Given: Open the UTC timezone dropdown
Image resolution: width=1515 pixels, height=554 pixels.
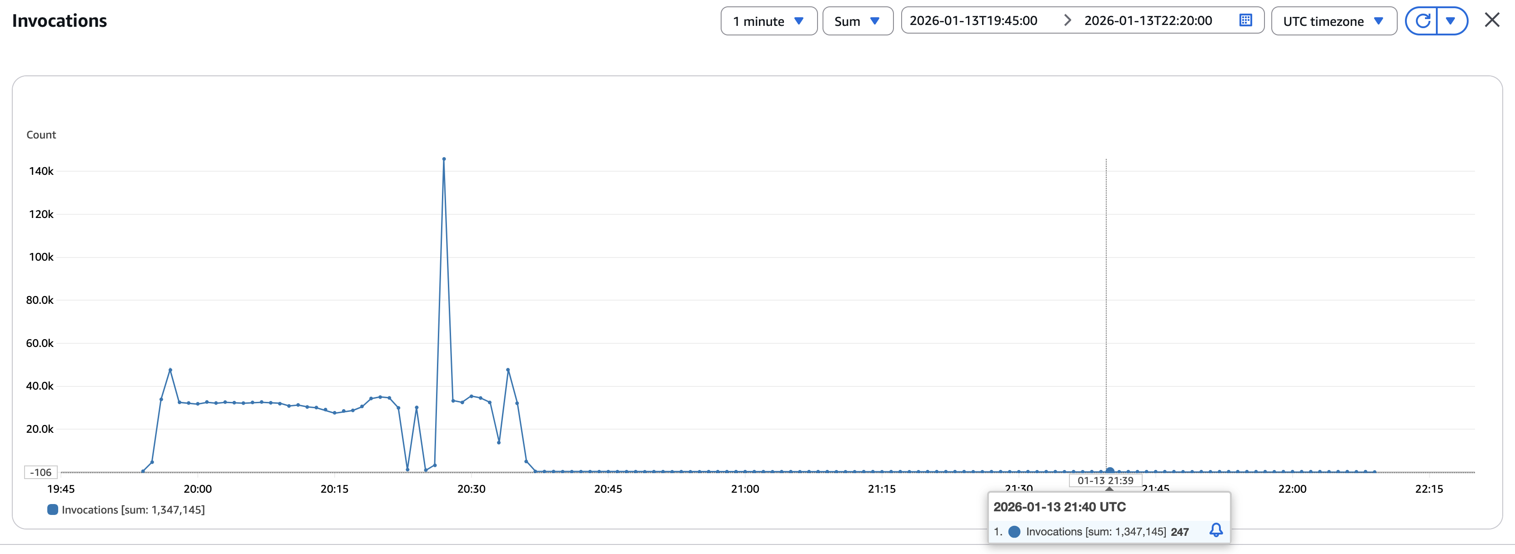Looking at the screenshot, I should click(x=1333, y=21).
